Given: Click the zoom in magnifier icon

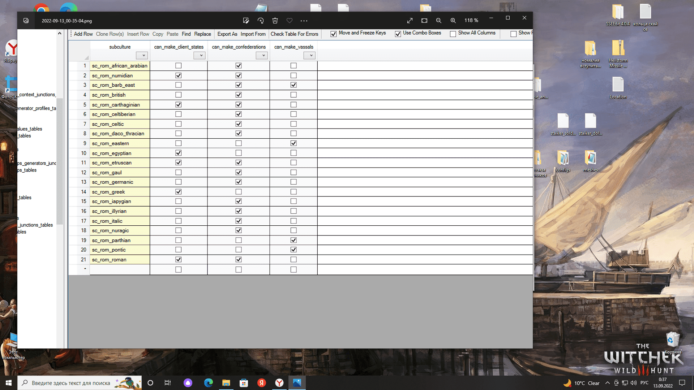Looking at the screenshot, I should (x=453, y=21).
